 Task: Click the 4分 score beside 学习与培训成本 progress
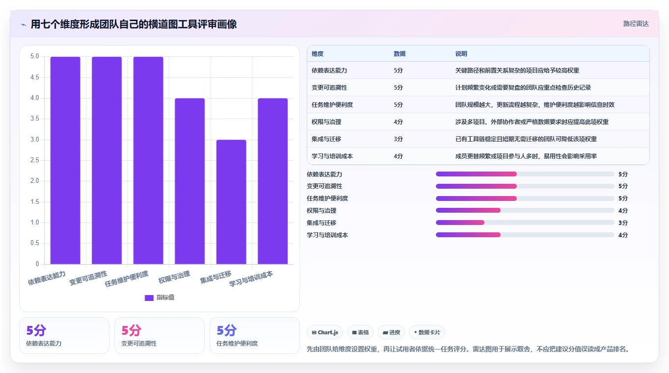point(623,235)
